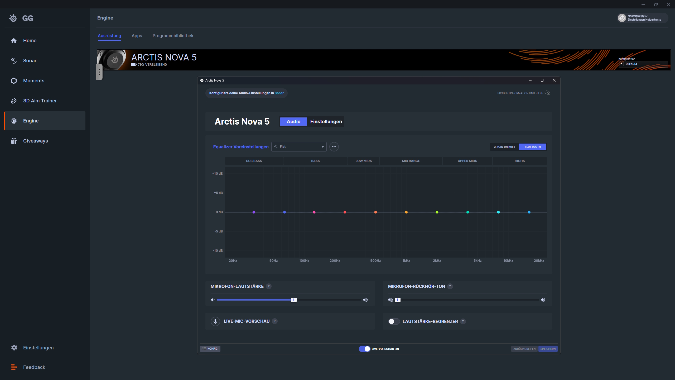This screenshot has width=675, height=380.
Task: Switch to the Audio tab
Action: pos(293,122)
